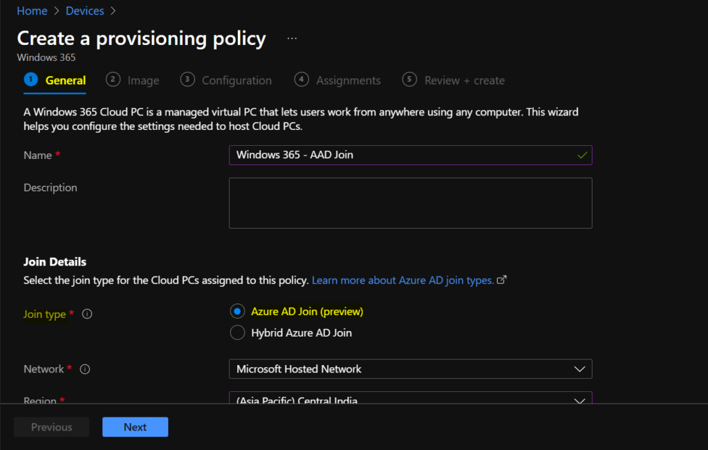Click the external link icon after Learn more
708x450 pixels.
[502, 280]
